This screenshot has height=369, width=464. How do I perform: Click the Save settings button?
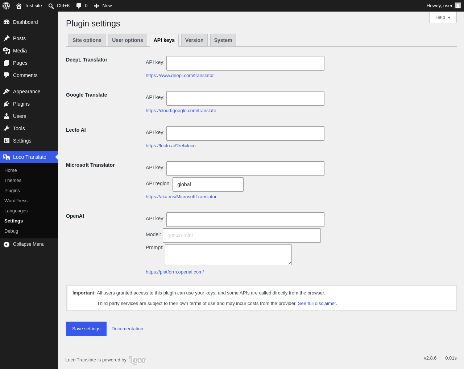(x=86, y=329)
